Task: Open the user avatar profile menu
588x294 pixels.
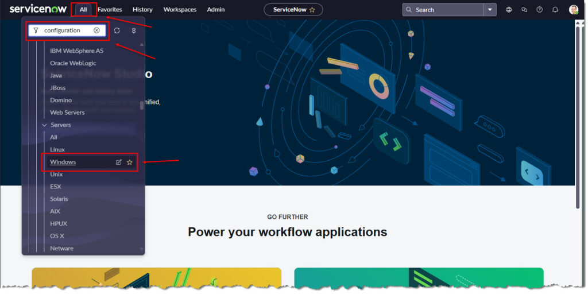Action: (x=573, y=10)
